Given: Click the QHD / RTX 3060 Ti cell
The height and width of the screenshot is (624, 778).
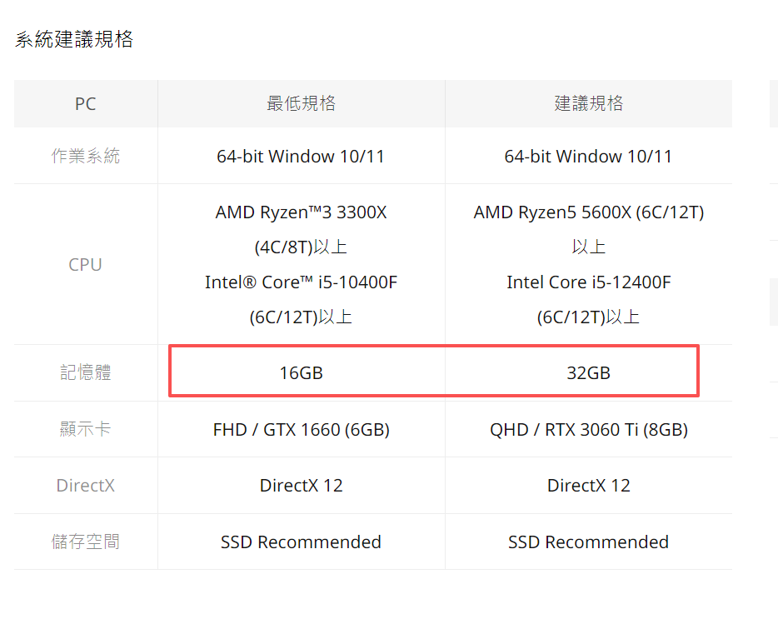Looking at the screenshot, I should pyautogui.click(x=588, y=430).
